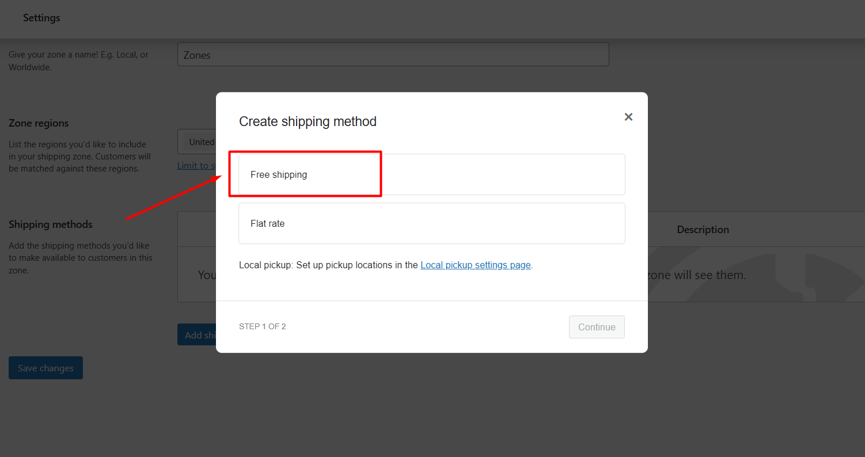Image resolution: width=865 pixels, height=457 pixels.
Task: Click the Description column header
Action: tap(703, 230)
